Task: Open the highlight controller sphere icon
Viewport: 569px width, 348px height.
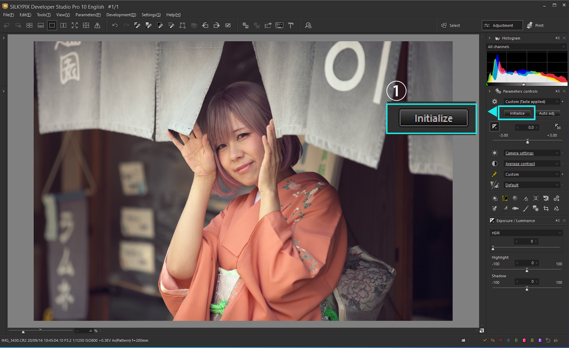Action: tap(515, 198)
